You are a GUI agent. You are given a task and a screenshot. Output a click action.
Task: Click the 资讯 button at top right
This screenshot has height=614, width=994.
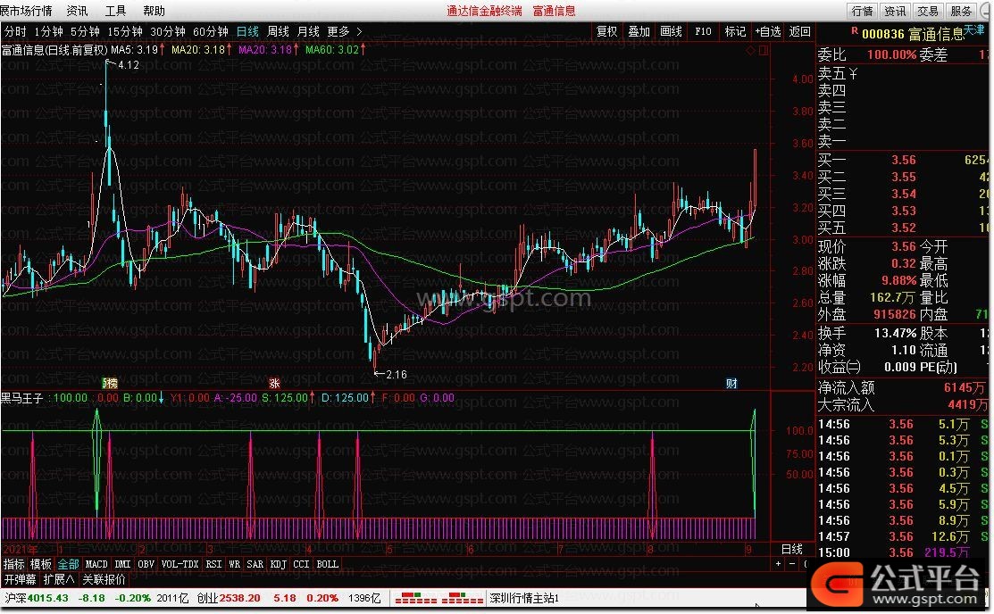tap(895, 11)
